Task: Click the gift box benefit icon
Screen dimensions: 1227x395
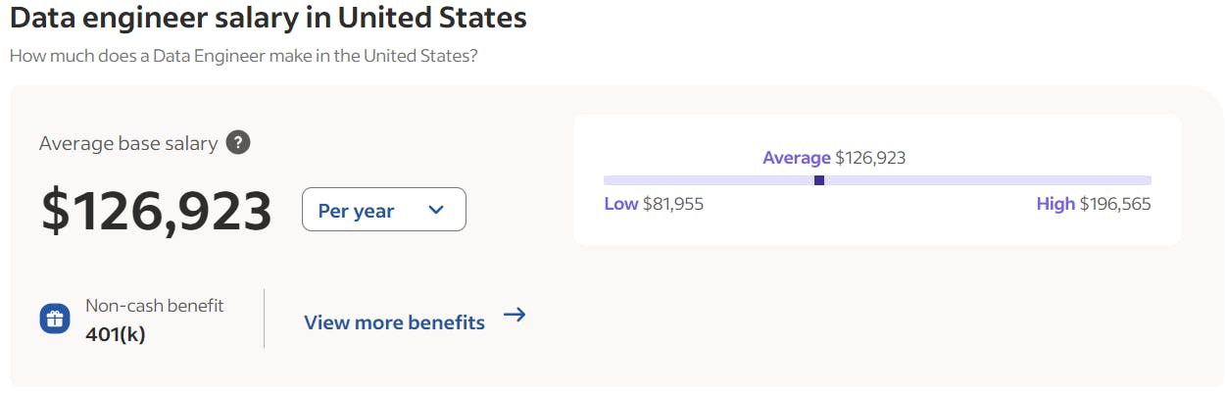Action: click(55, 319)
